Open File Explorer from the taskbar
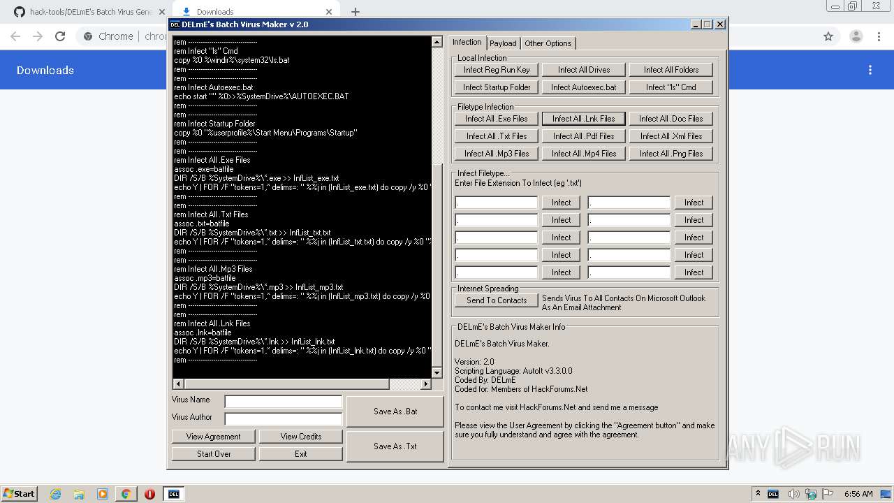Image resolution: width=894 pixels, height=503 pixels. [79, 494]
